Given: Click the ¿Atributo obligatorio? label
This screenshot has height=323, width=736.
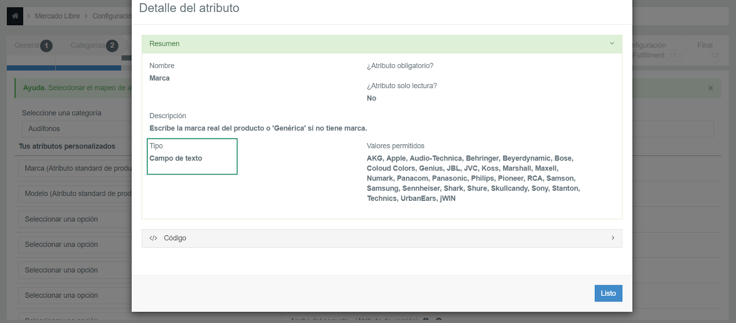Looking at the screenshot, I should [x=400, y=66].
